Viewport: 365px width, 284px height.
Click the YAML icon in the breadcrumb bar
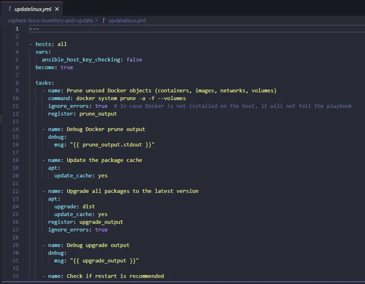tap(103, 20)
